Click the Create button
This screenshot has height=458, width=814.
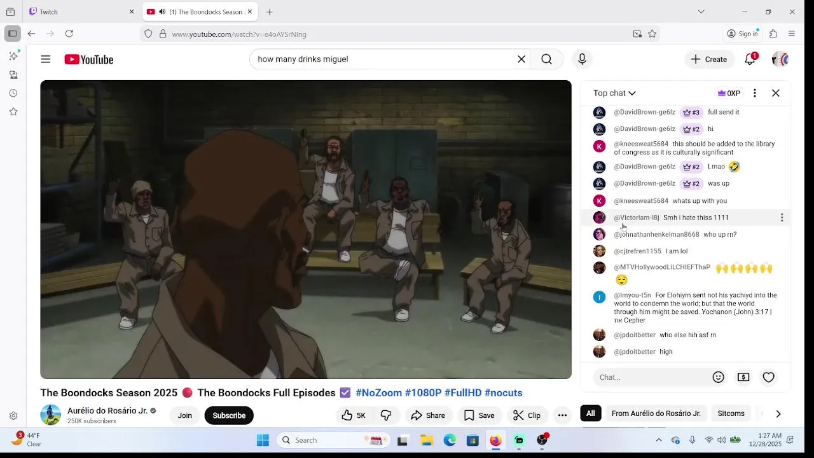coord(708,59)
